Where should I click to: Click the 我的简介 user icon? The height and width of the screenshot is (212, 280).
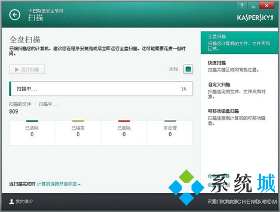pyautogui.click(x=12, y=202)
